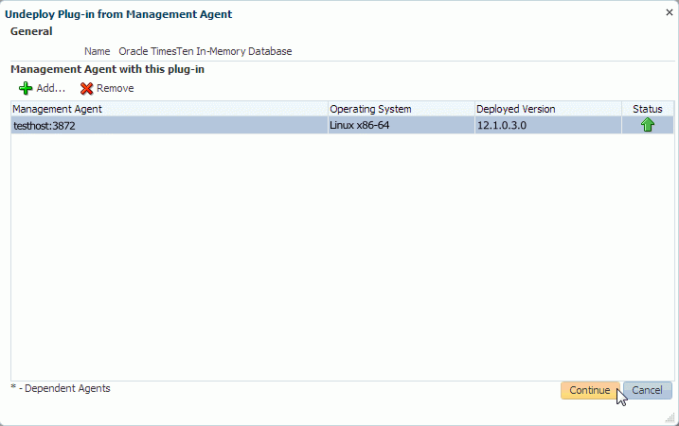The image size is (679, 426).
Task: Click the Oracle TimesTen In-Memory Database name
Action: coord(205,51)
